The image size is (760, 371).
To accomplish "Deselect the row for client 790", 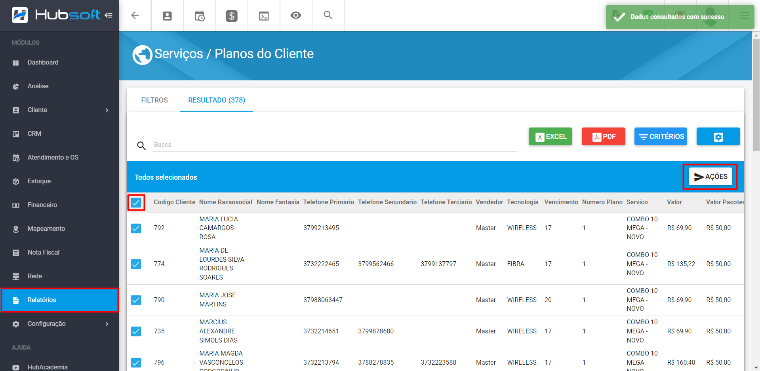I will tap(136, 300).
